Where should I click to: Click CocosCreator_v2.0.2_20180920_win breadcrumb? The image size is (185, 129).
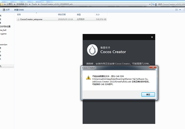[57, 4]
